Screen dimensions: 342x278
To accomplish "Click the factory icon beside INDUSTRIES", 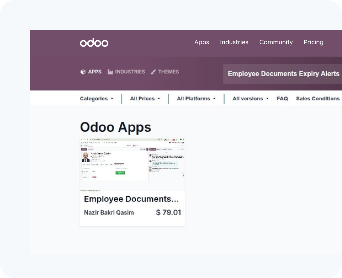I will click(x=110, y=72).
